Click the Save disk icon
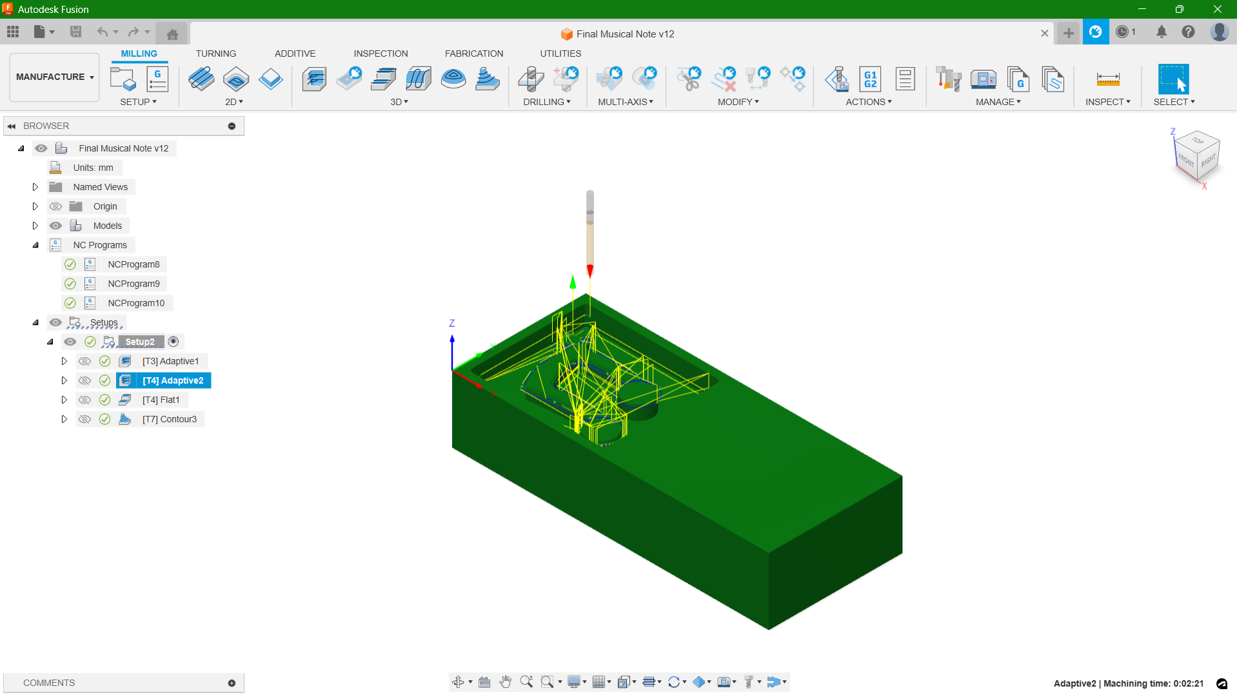 click(x=75, y=32)
